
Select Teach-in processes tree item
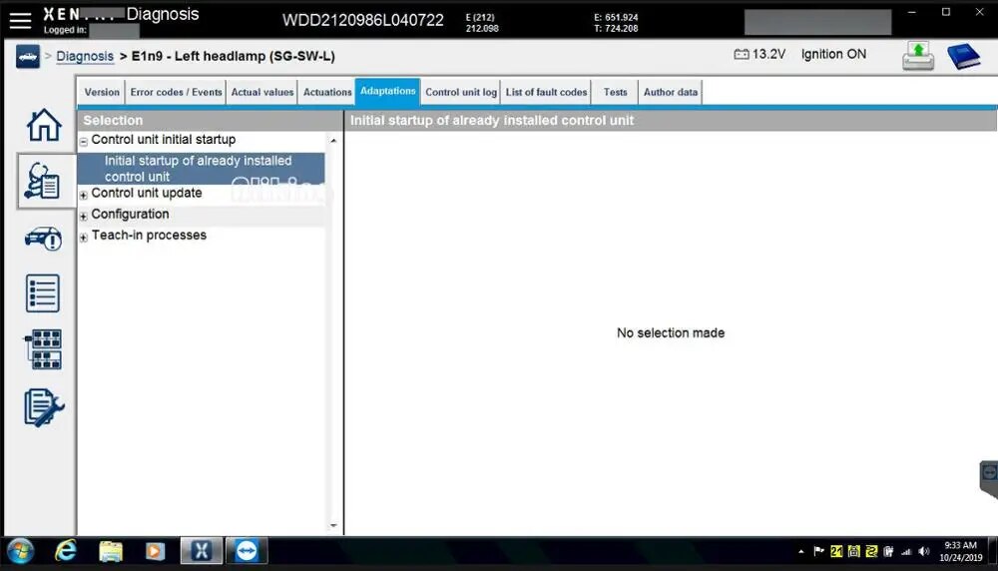[149, 235]
